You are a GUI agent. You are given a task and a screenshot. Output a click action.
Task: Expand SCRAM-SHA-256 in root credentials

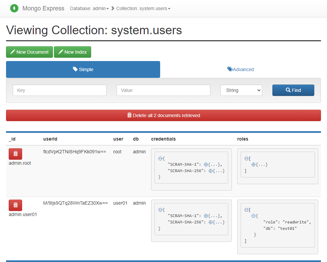coord(211,171)
